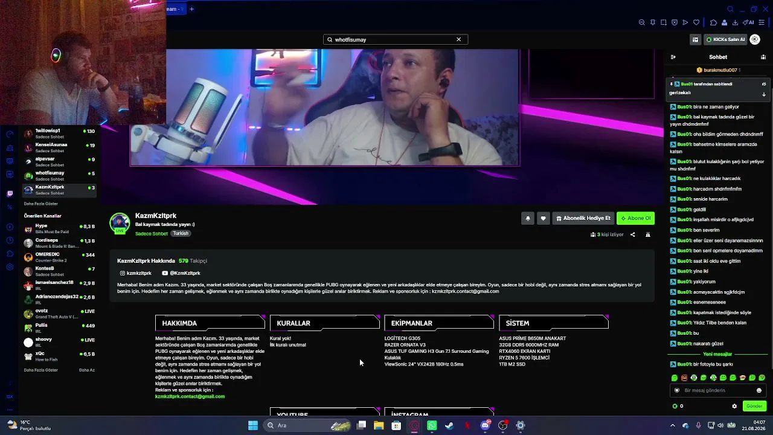Unpin the pinned chat message icon
The width and height of the screenshot is (773, 435).
coord(763,84)
